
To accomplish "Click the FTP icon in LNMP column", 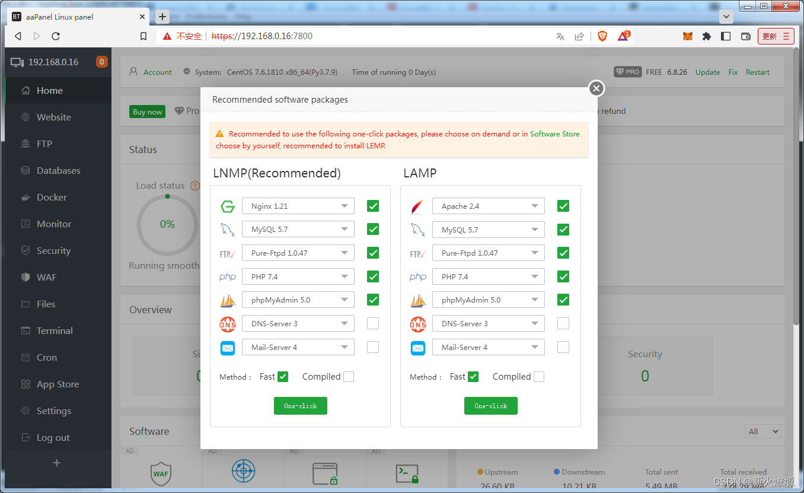I will [x=228, y=253].
